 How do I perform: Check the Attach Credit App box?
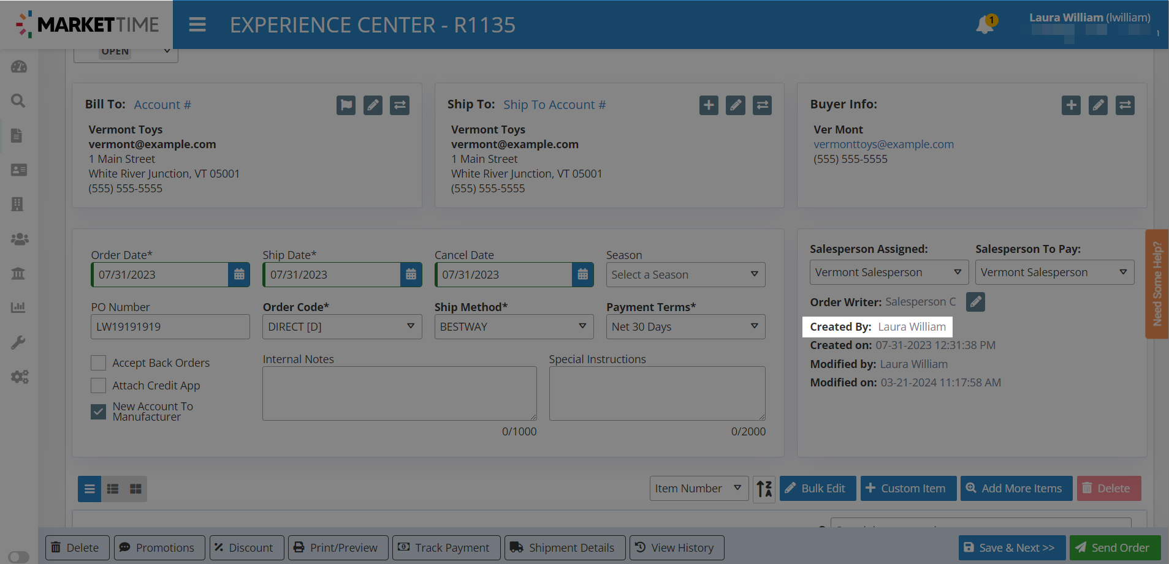click(98, 386)
